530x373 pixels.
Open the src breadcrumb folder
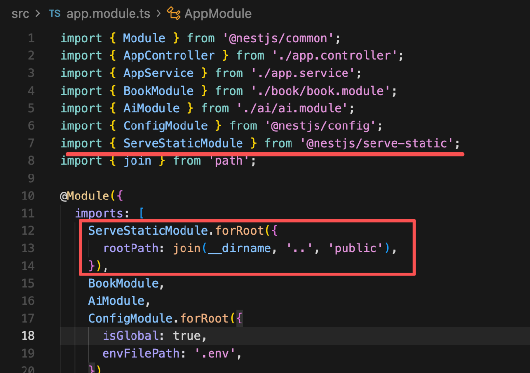[x=20, y=14]
